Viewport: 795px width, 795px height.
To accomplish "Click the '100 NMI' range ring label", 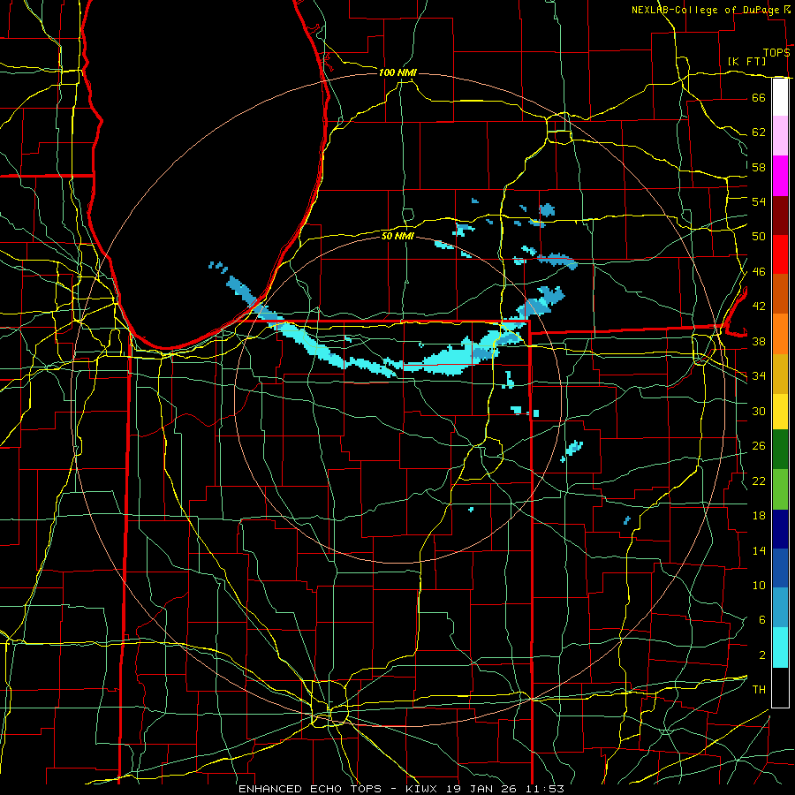I will 397,73.
